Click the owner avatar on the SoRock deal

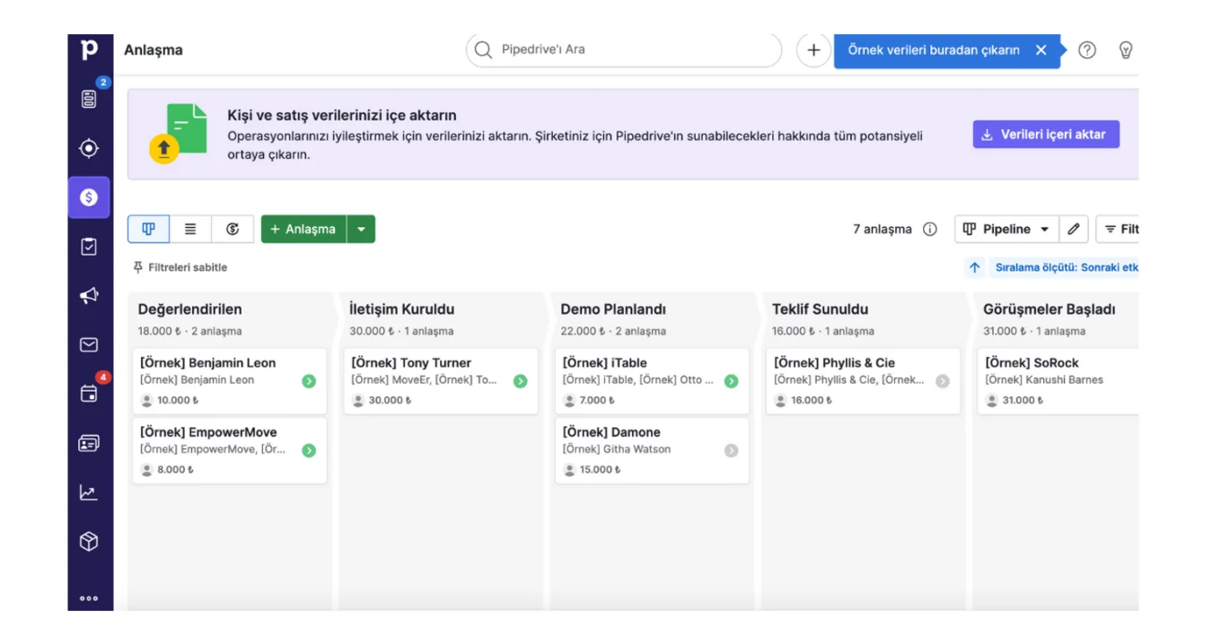point(992,401)
